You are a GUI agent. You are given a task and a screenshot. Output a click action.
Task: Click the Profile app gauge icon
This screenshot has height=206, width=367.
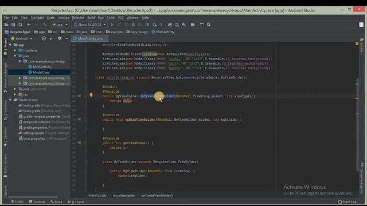click(x=147, y=25)
